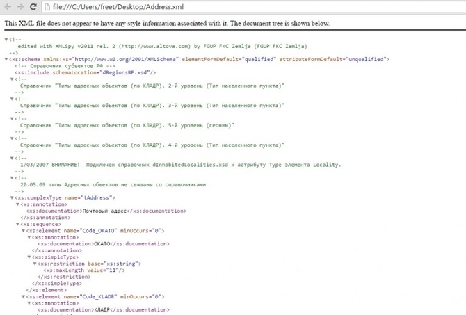The image size is (466, 315).
Task: Click the element name="Code_KLADR" tag
Action: tap(95, 297)
